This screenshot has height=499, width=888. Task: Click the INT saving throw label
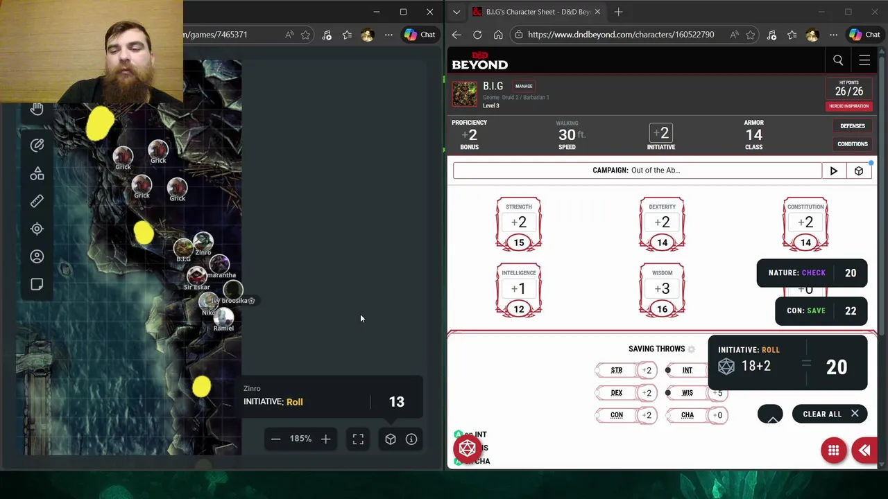pos(687,370)
